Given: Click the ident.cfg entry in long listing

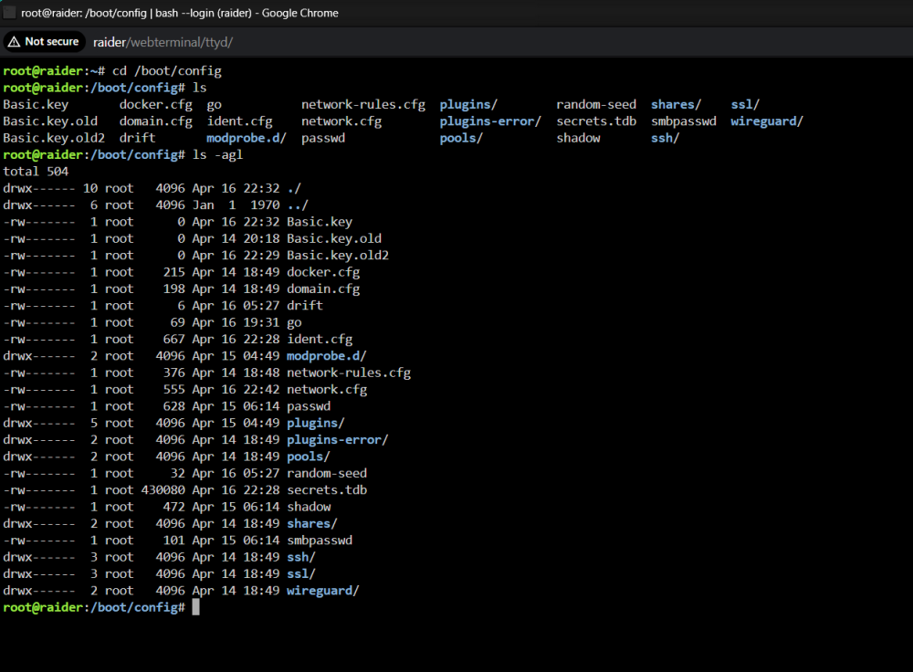Looking at the screenshot, I should coord(320,339).
